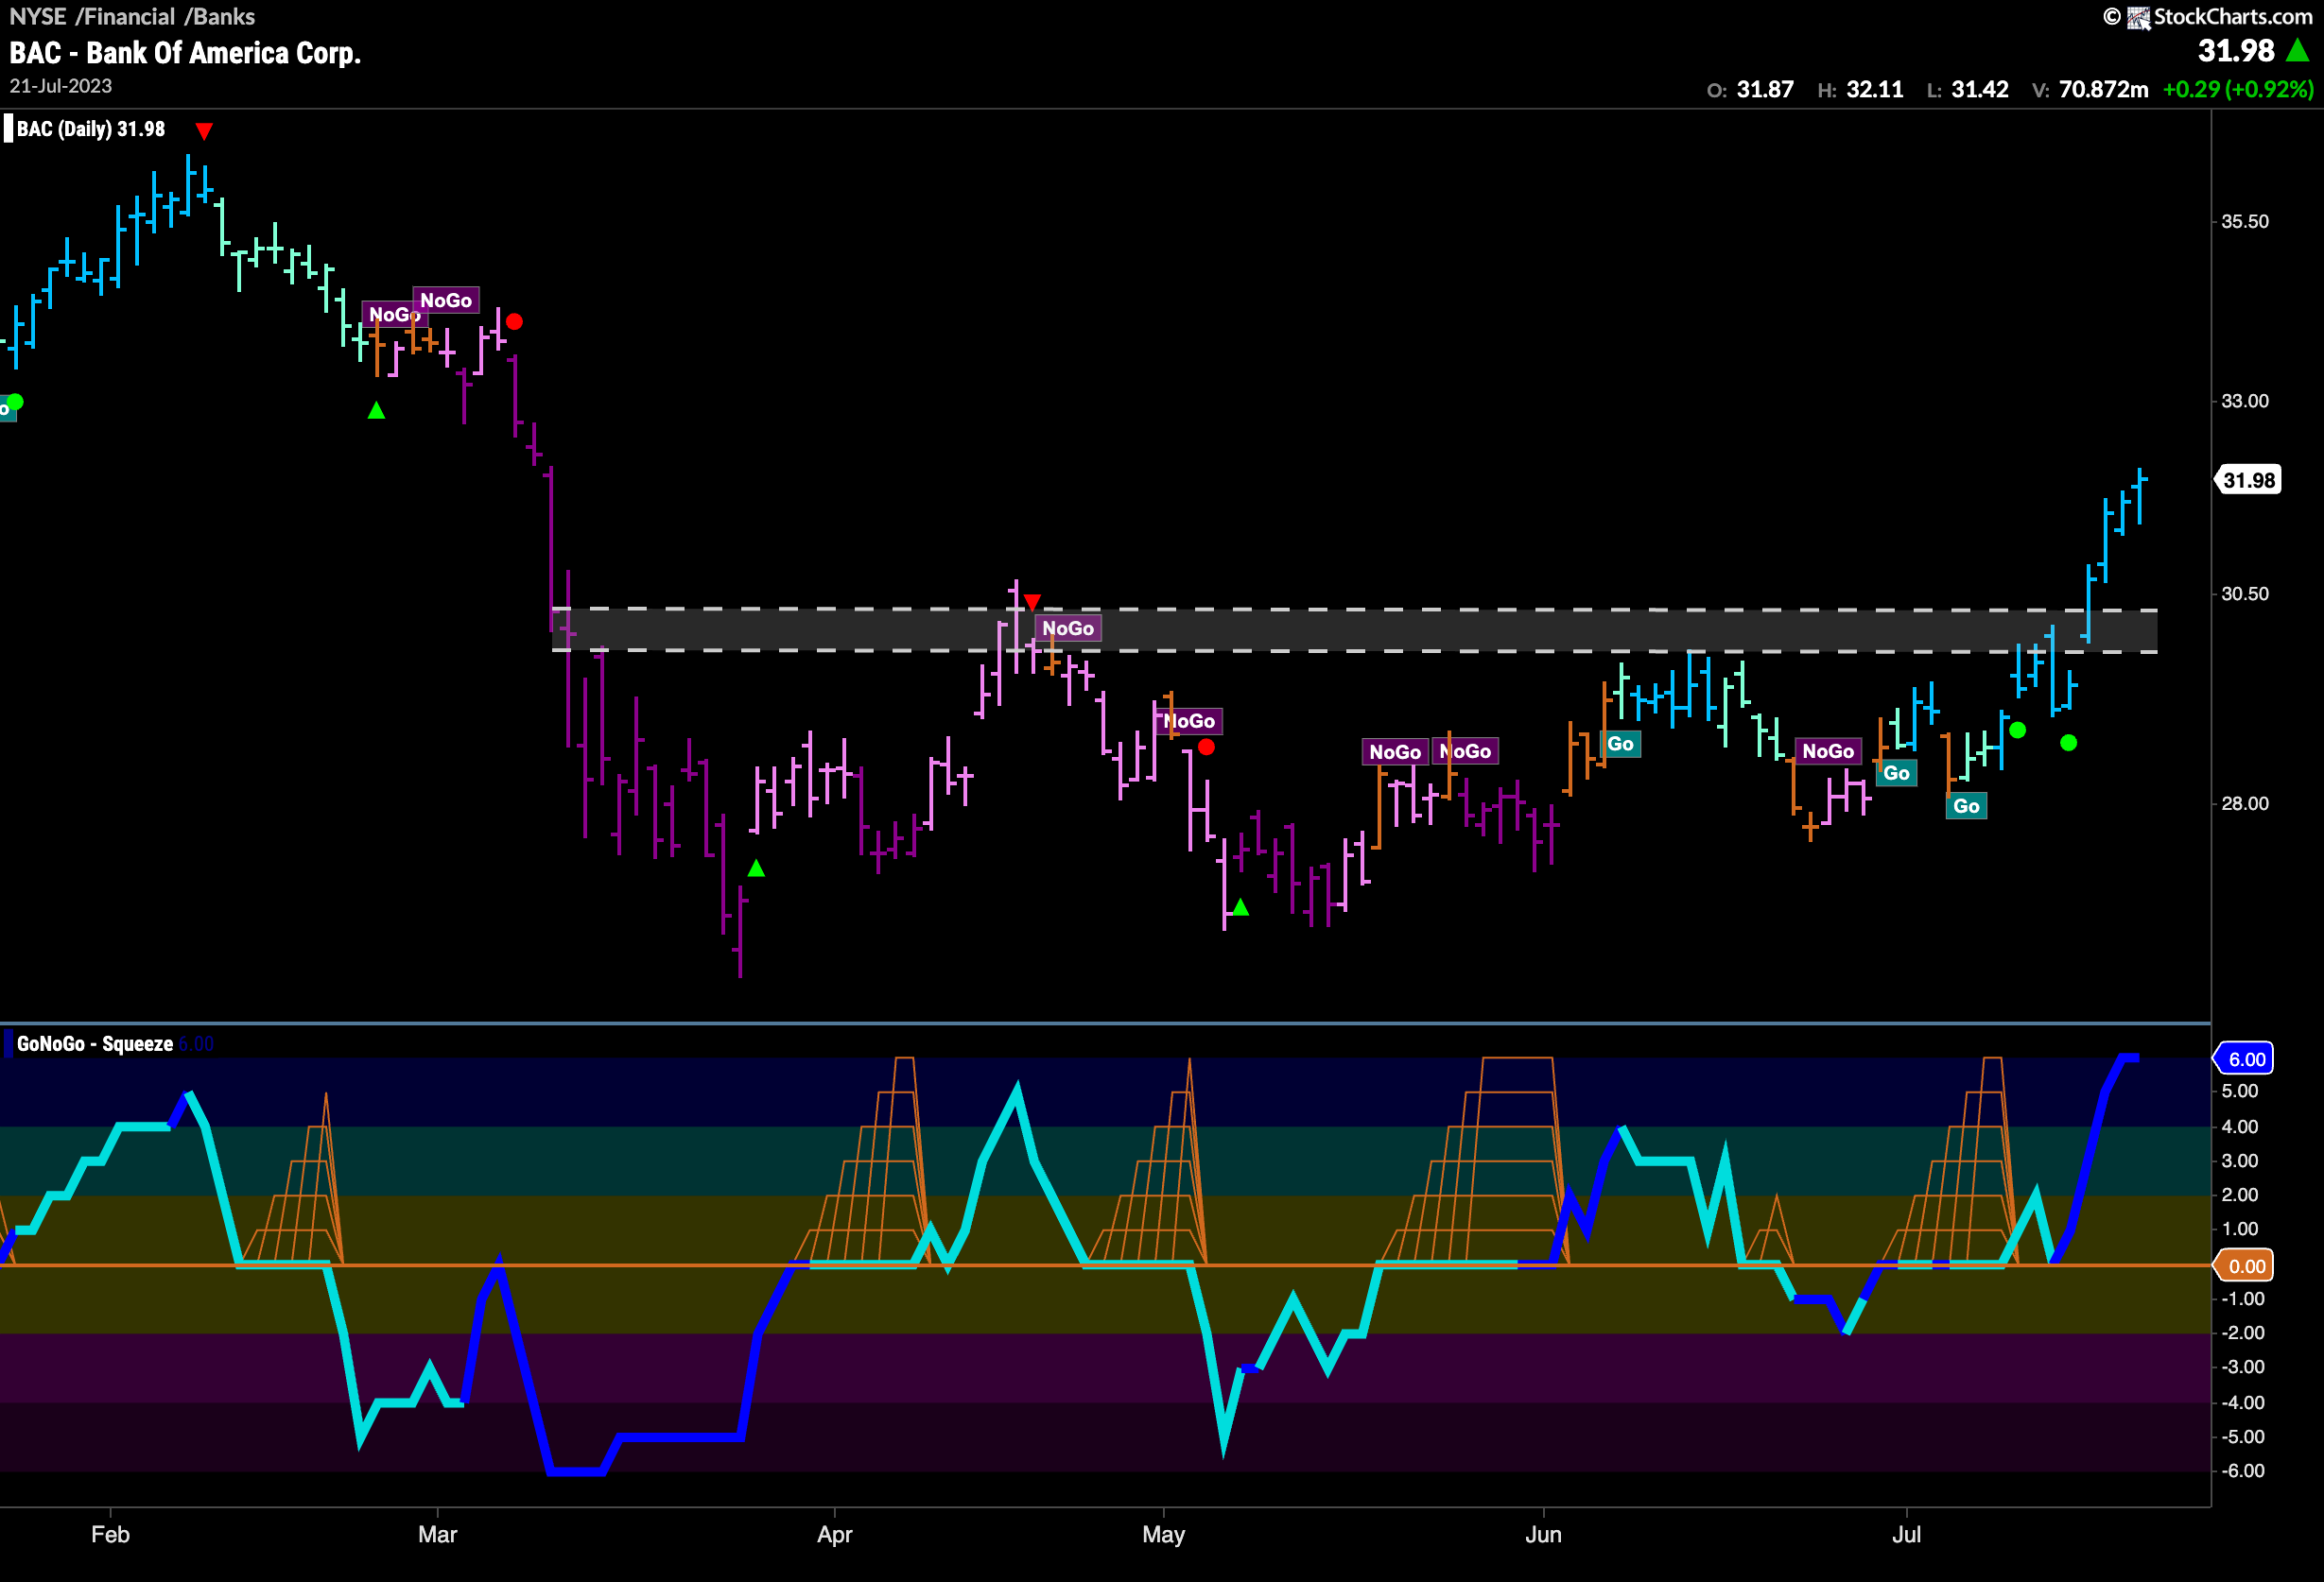
Task: Click the Go label in mid-June
Action: [x=1621, y=744]
